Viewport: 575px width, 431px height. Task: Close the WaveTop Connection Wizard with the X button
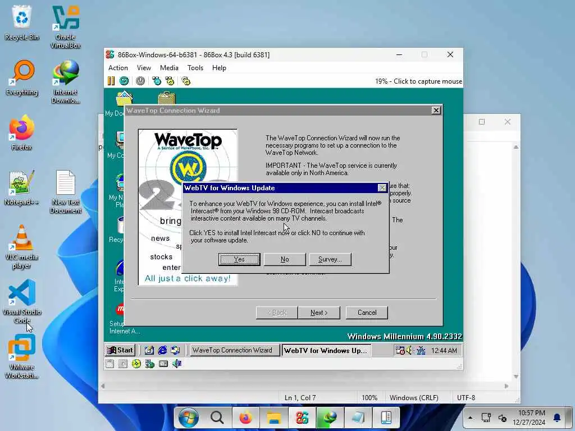(x=436, y=111)
